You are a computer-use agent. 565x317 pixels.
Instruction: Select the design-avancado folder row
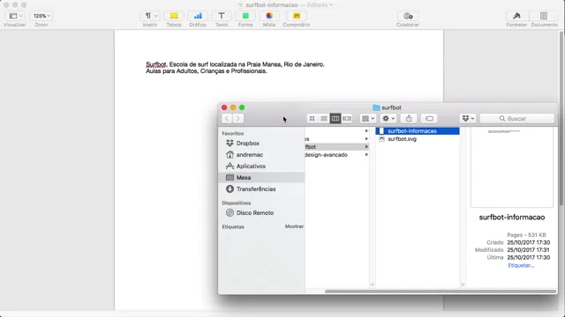[337, 155]
